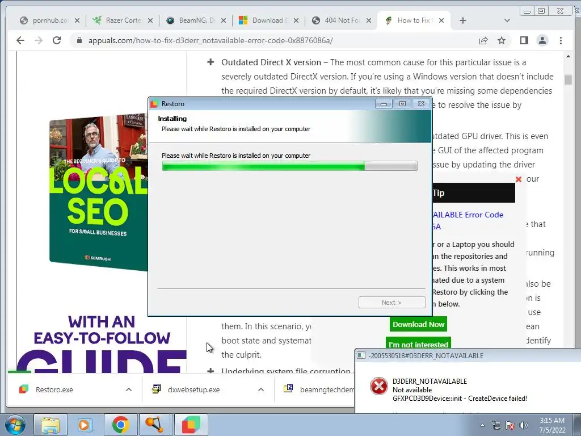Open the Windows Start menu
The height and width of the screenshot is (436, 581).
(14, 425)
